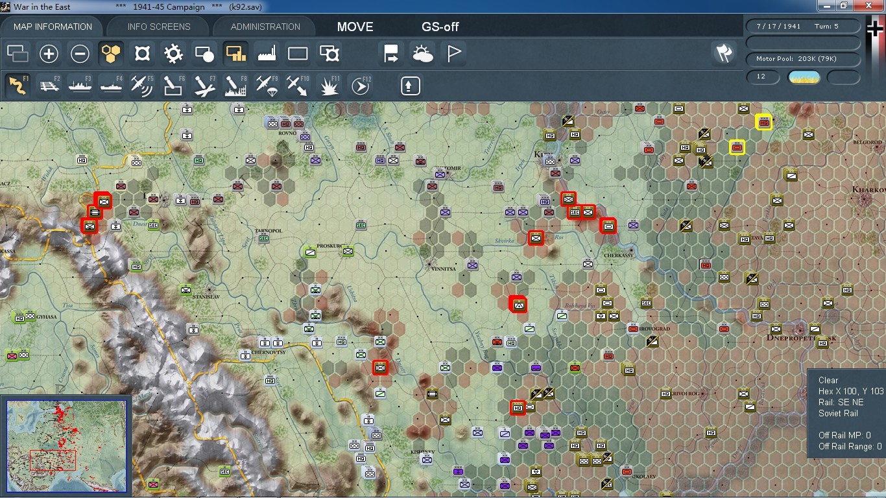
Task: Toggle the yellow hex grid display
Action: click(112, 54)
